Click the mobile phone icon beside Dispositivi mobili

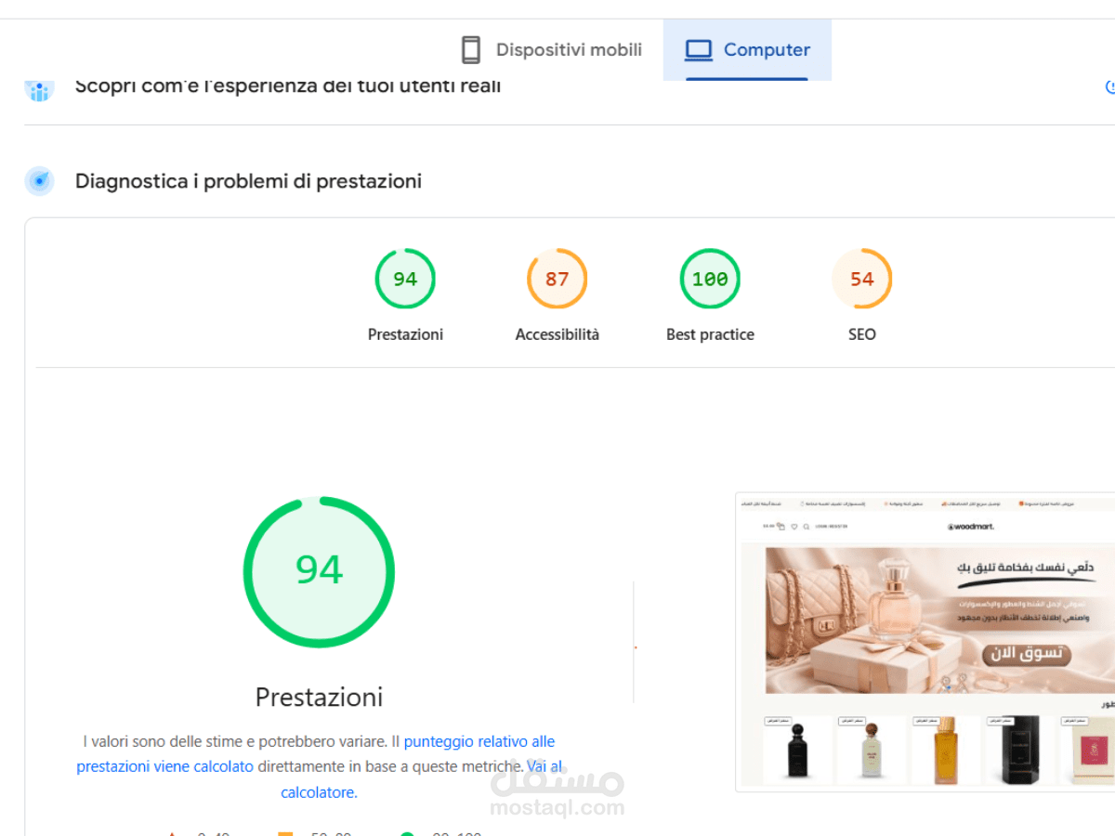click(x=470, y=49)
